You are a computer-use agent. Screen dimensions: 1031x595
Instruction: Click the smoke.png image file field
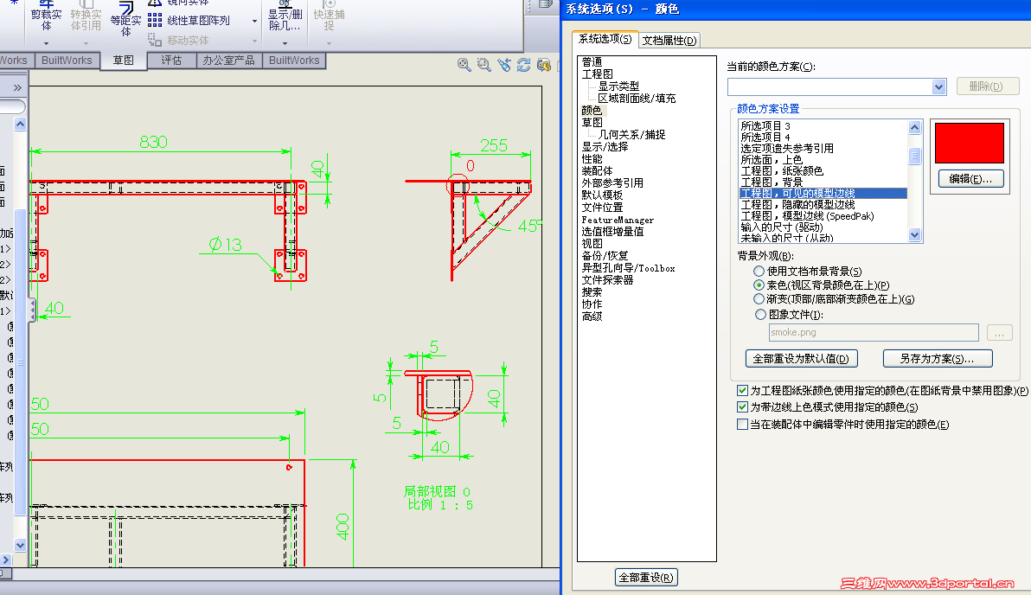click(874, 333)
